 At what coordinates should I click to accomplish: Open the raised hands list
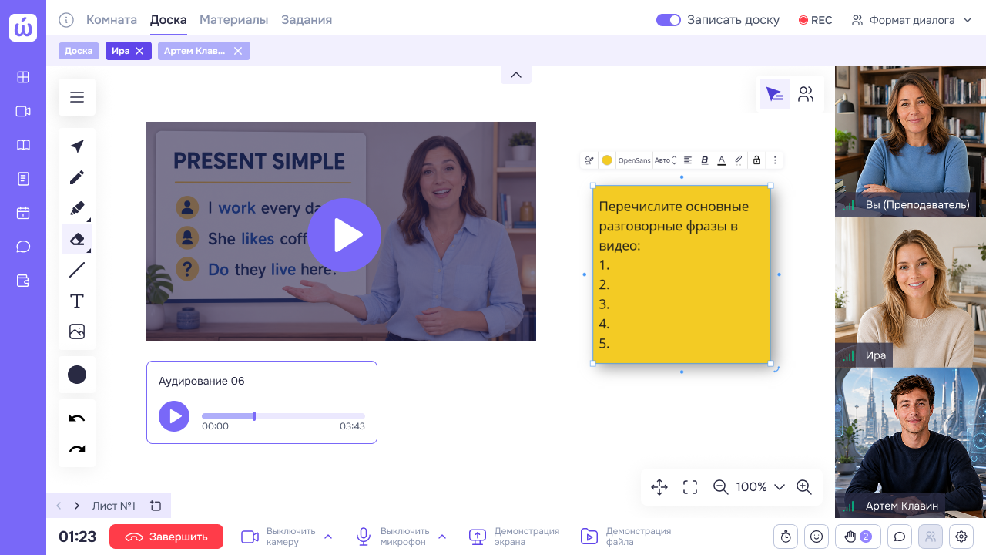pyautogui.click(x=858, y=536)
